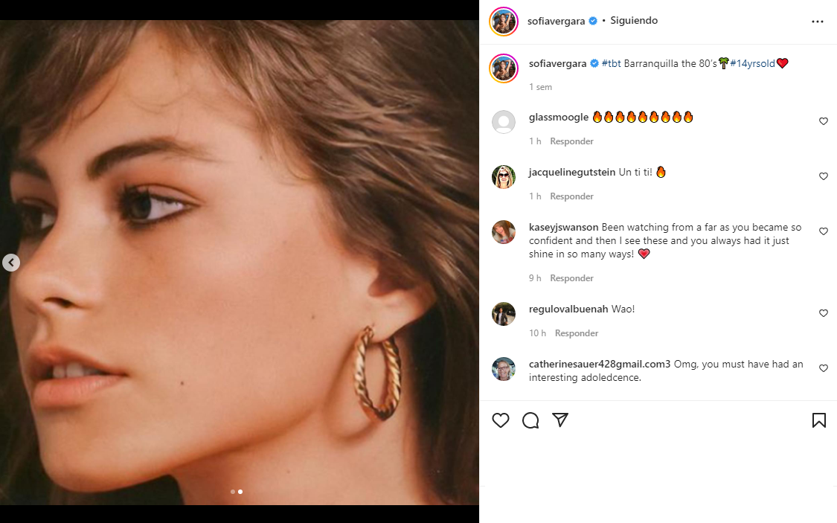
Task: Save the post with the bookmark icon
Action: (x=818, y=420)
